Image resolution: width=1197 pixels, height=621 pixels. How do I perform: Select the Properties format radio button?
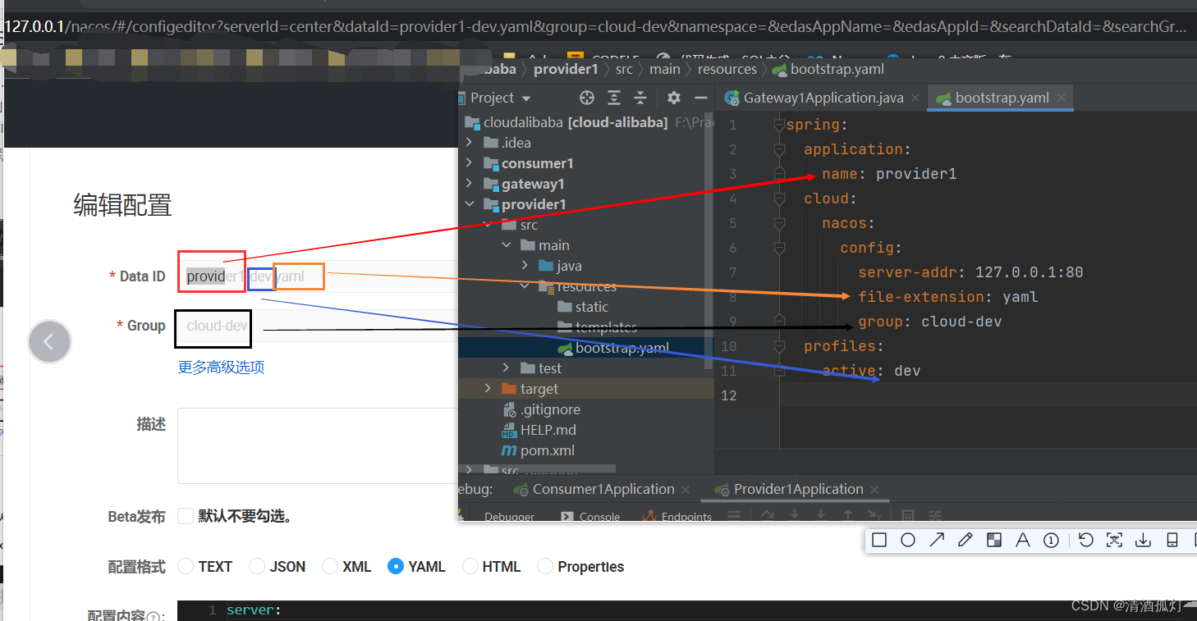(545, 566)
